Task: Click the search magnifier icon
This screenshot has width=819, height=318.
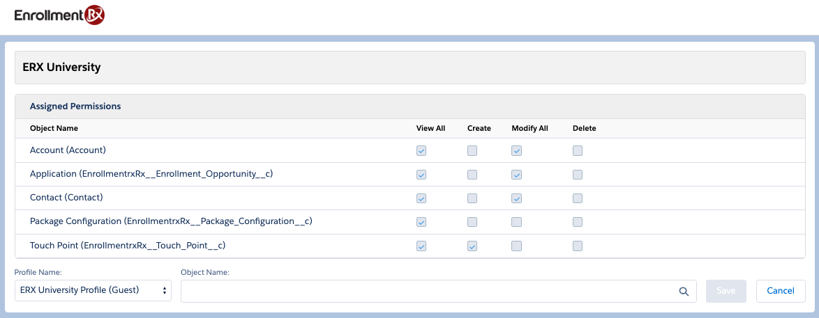Action: tap(684, 292)
